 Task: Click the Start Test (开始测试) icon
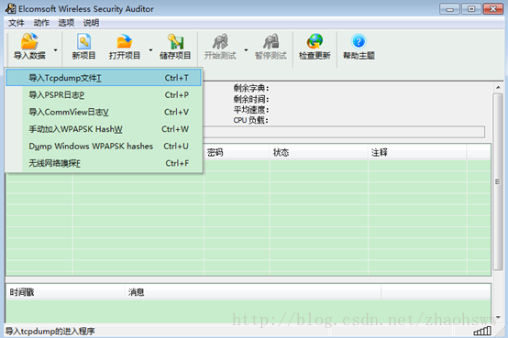tap(220, 47)
